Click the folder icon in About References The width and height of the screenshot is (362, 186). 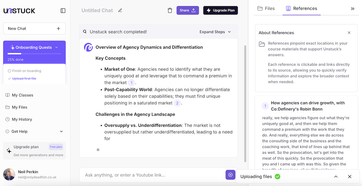pos(262,44)
